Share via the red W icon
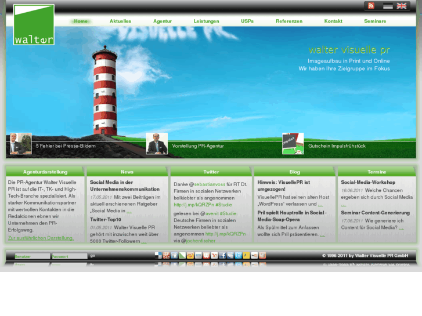Image resolution: width=422 pixels, height=316 pixels. [x=206, y=255]
